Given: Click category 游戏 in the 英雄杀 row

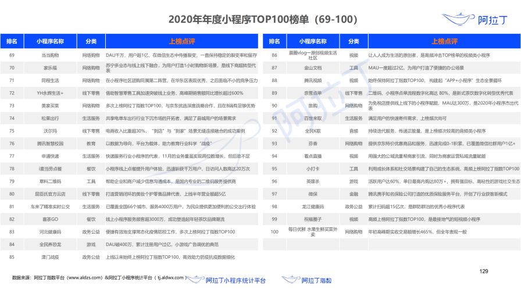Looking at the screenshot, I should [x=354, y=181].
